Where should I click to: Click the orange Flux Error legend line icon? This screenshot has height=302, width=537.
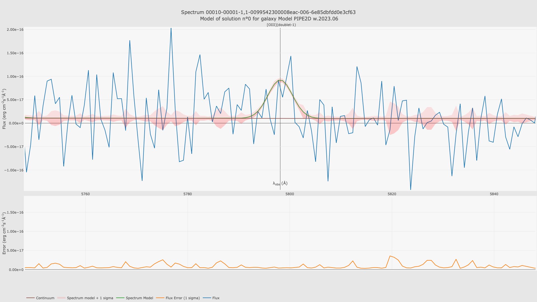tap(160, 298)
